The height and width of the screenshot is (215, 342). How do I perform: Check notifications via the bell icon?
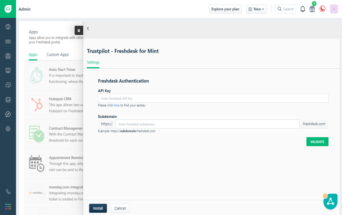click(x=302, y=9)
